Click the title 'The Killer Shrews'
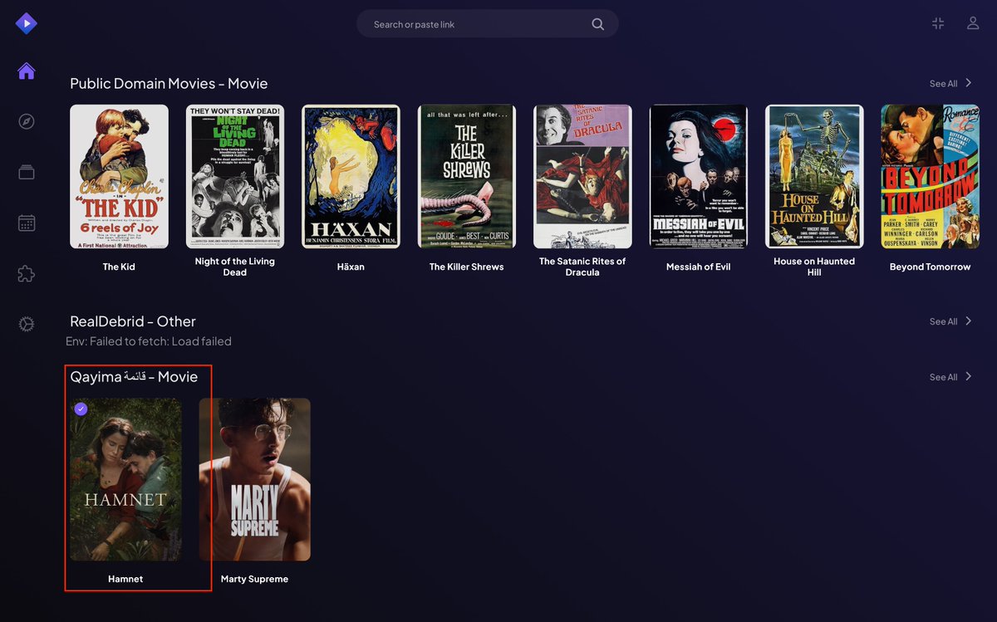This screenshot has width=997, height=622. tap(467, 267)
